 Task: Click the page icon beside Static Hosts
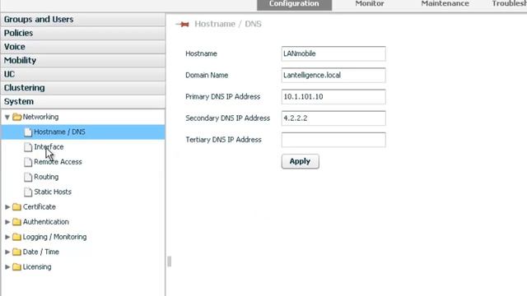(x=28, y=192)
